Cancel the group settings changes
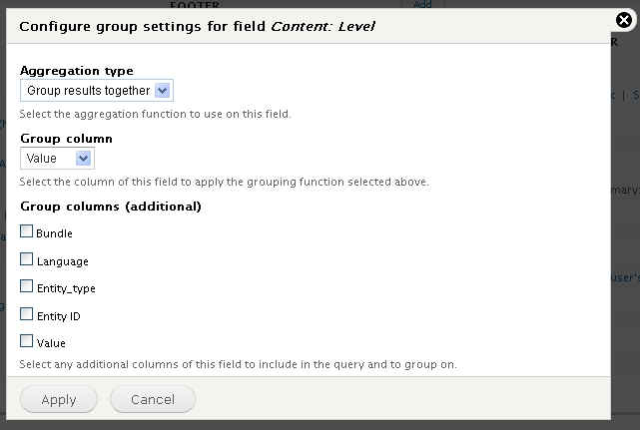The width and height of the screenshot is (640, 430). click(x=153, y=399)
